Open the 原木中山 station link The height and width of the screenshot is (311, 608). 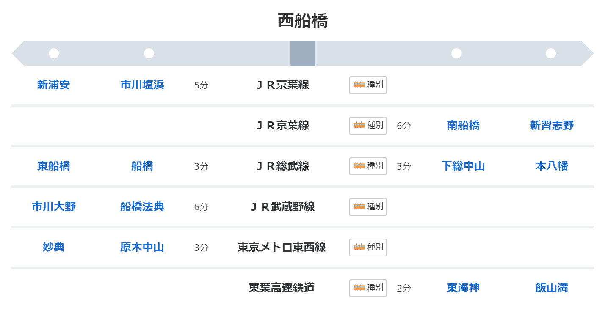[x=142, y=247]
